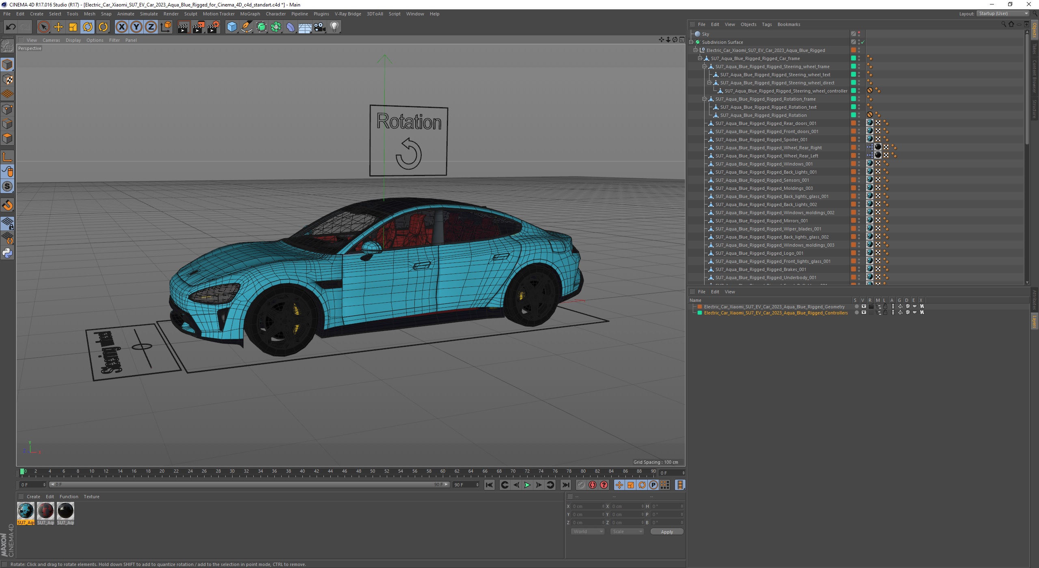Open the viewport Cameras menu
The height and width of the screenshot is (568, 1039).
51,40
